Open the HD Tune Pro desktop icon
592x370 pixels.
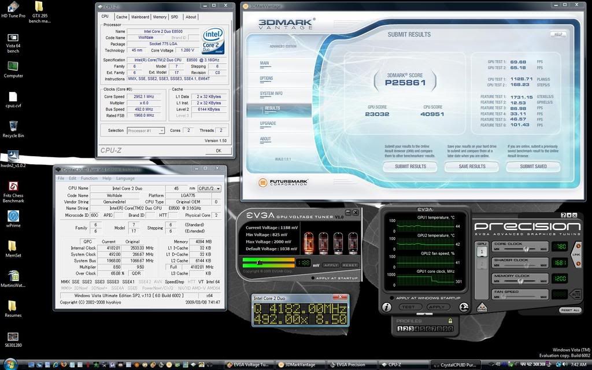point(13,10)
